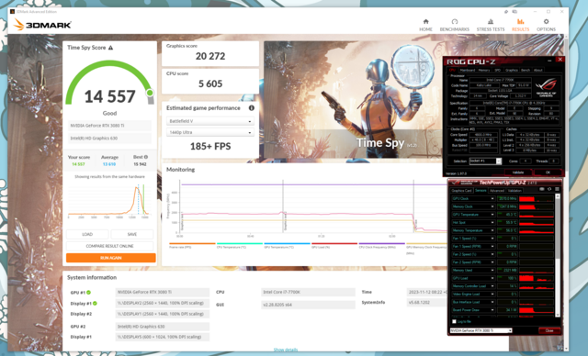The width and height of the screenshot is (588, 356).
Task: Click the RUN AGAIN button
Action: coord(110,258)
